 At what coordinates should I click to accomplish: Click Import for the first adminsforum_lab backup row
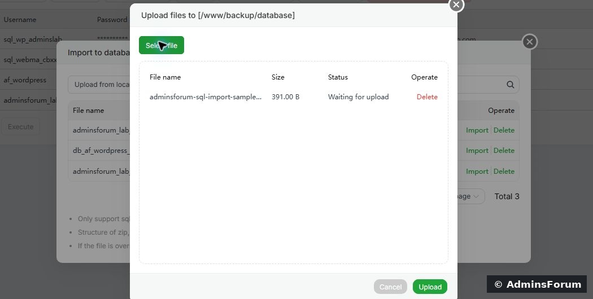[477, 130]
